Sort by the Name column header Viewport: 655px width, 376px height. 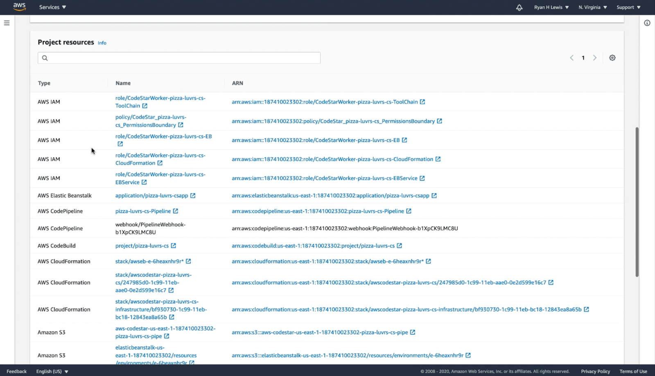(123, 83)
